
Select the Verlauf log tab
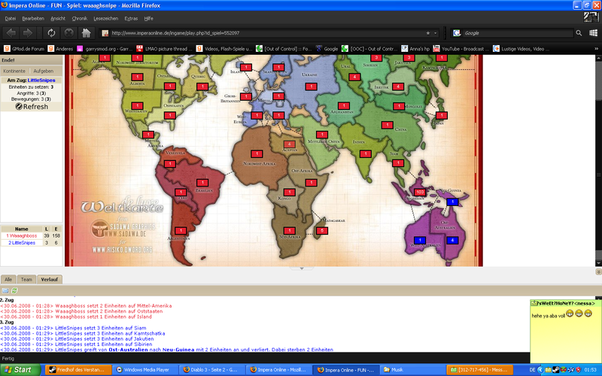tap(49, 279)
